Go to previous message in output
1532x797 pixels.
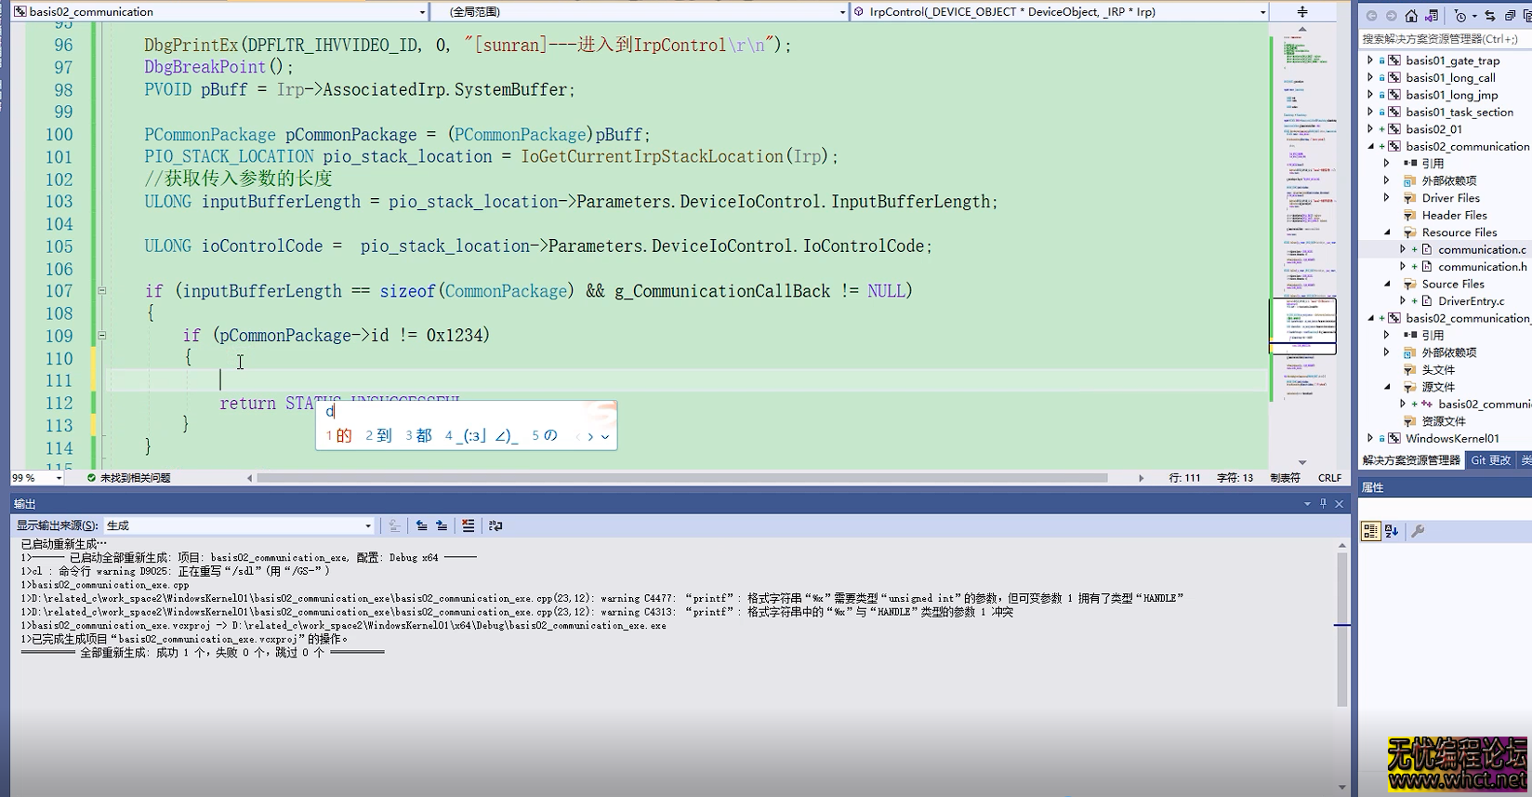(421, 525)
